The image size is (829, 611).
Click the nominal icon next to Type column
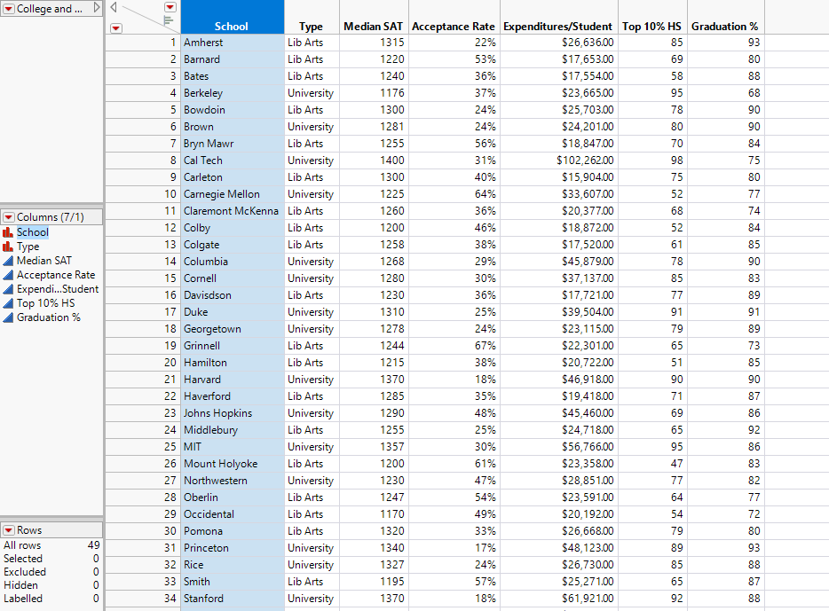8,247
